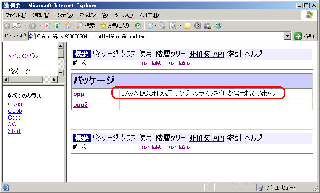
Task: Open the ファイル(F) menu
Action: (x=16, y=15)
